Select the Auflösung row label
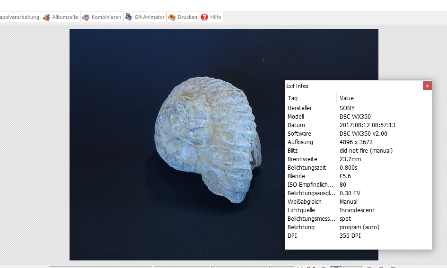Screen dimensions: 447x268 (x=300, y=142)
